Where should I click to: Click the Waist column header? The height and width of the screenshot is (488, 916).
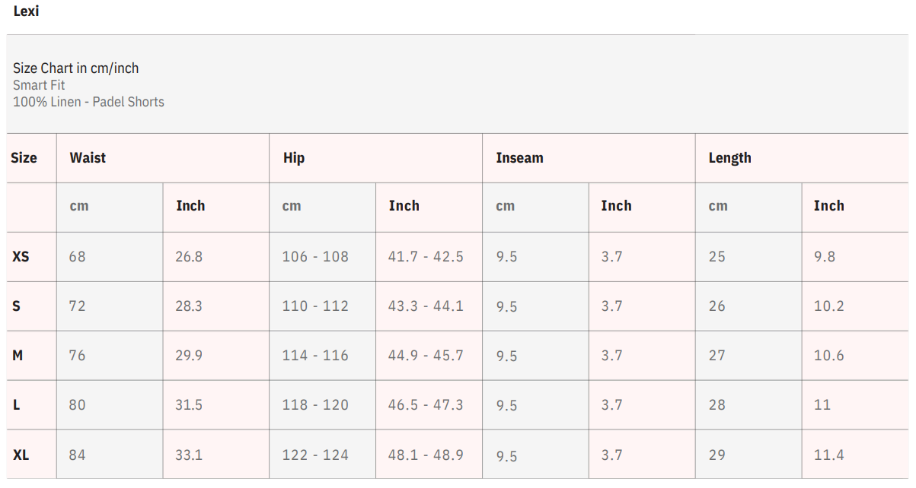tap(88, 158)
